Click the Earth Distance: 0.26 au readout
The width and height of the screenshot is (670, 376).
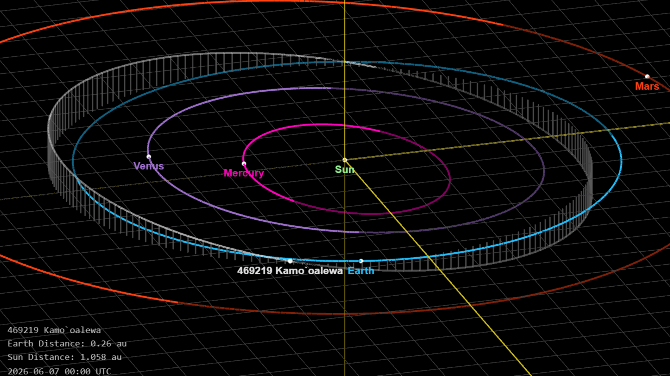pos(67,344)
